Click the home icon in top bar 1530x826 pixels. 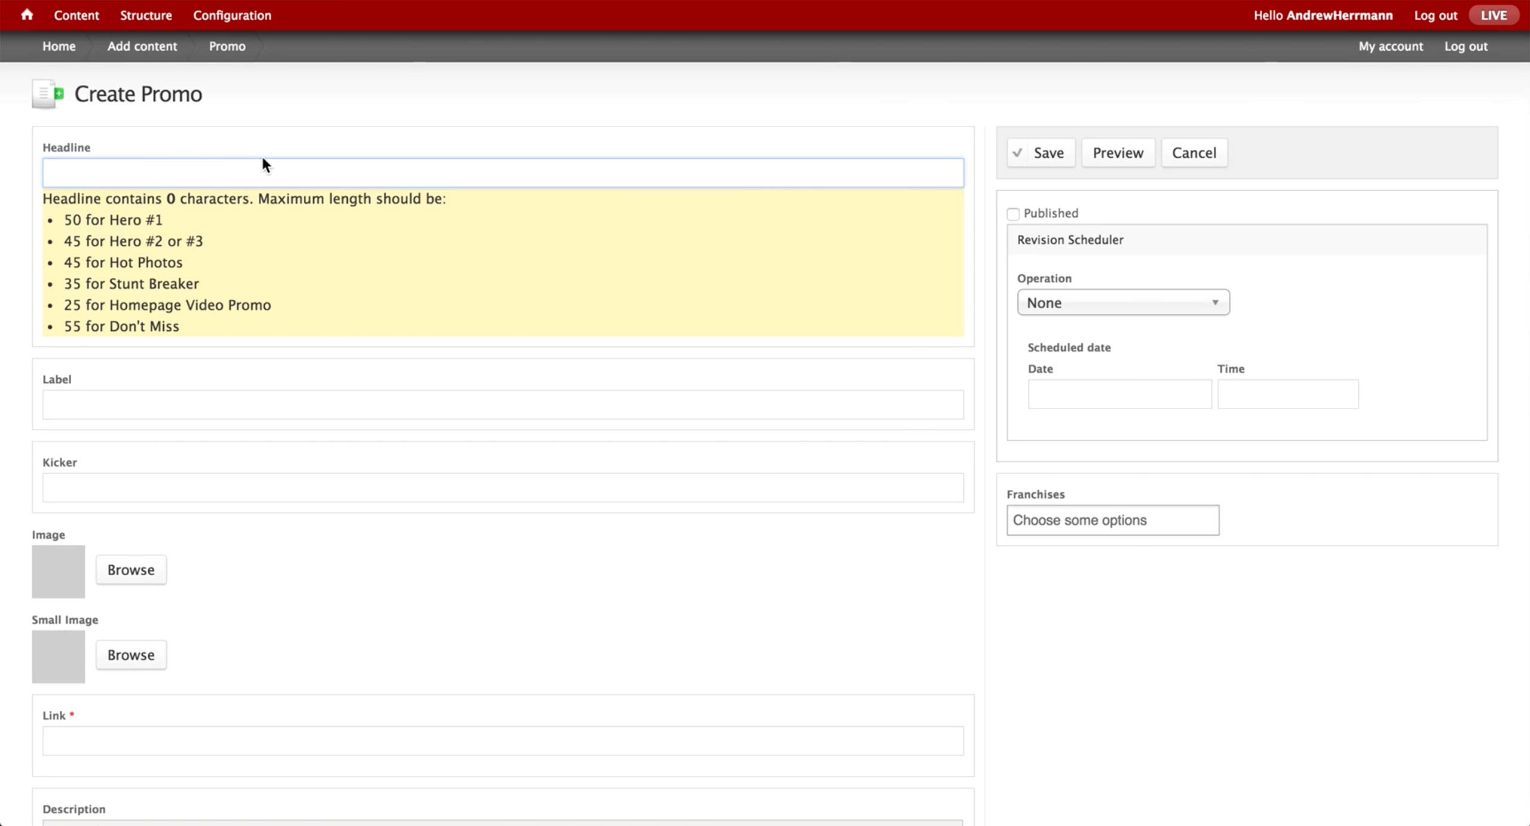(27, 15)
